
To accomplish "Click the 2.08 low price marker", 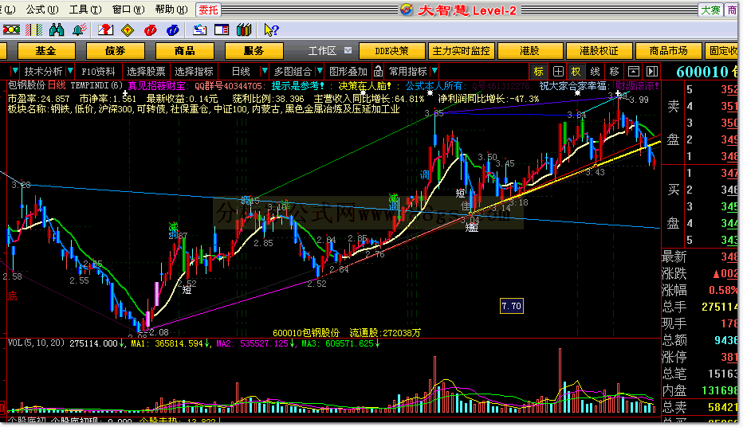I will click(x=159, y=332).
